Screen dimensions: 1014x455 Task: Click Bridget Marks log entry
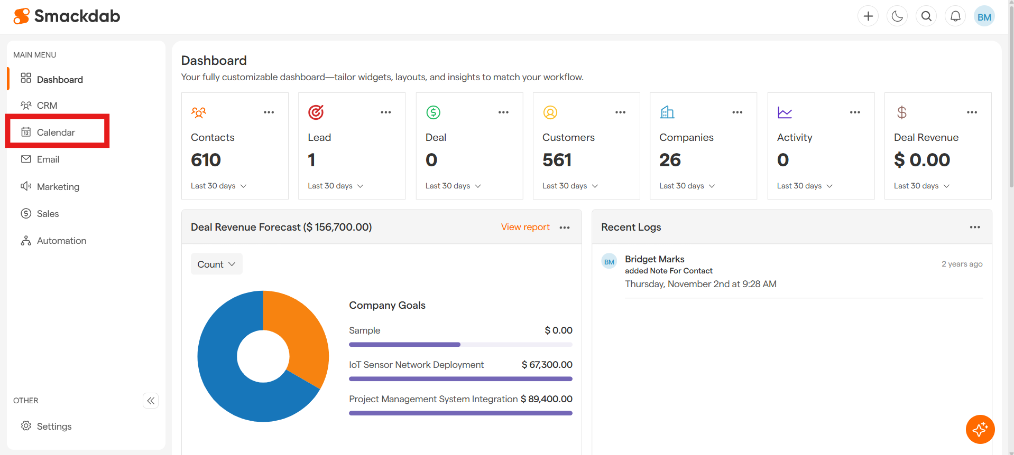[654, 259]
